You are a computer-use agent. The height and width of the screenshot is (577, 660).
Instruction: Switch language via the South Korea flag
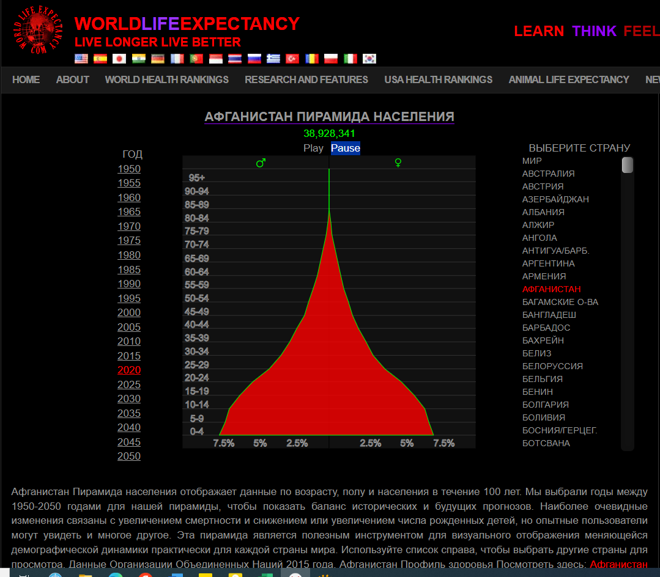pos(369,59)
